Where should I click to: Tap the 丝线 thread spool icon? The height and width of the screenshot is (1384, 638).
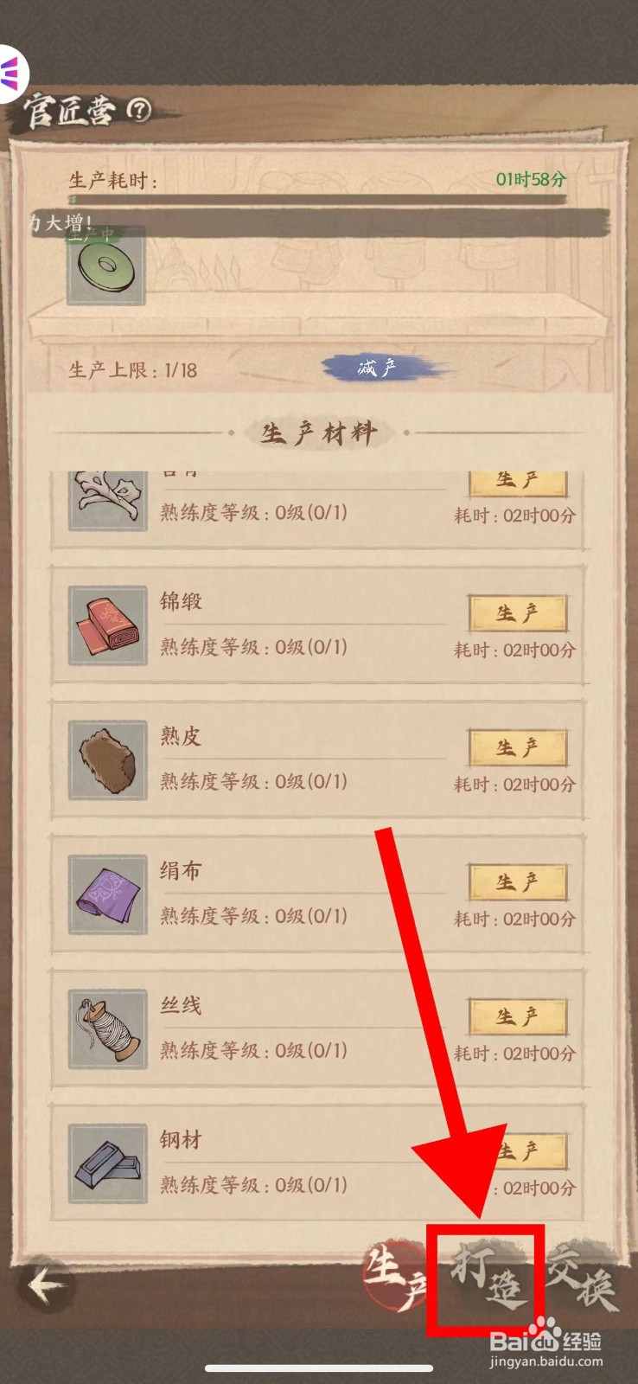coord(107,1029)
